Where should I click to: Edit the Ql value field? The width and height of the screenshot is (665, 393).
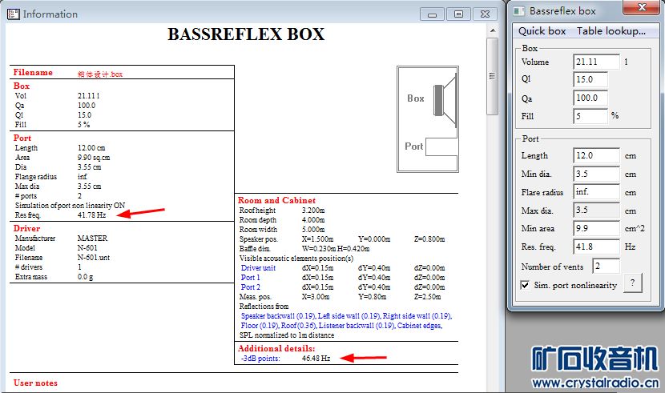pyautogui.click(x=590, y=79)
